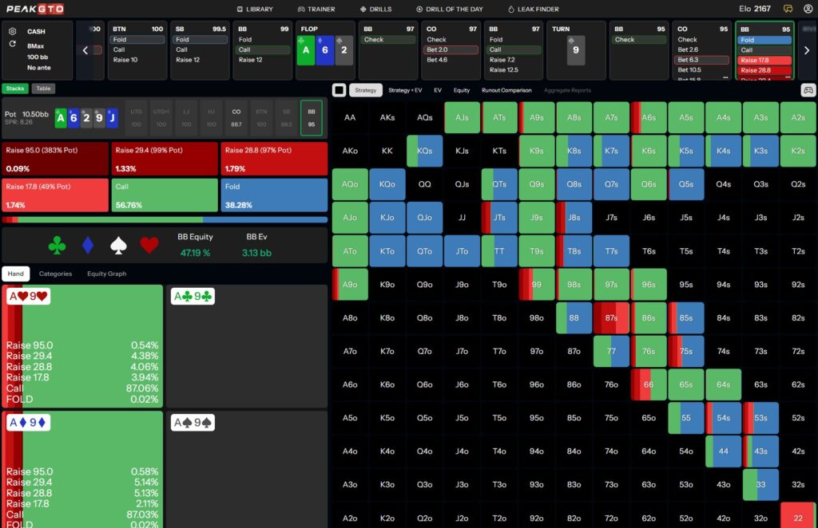818x528 pixels.
Task: Switch to Stacks view
Action: [15, 89]
